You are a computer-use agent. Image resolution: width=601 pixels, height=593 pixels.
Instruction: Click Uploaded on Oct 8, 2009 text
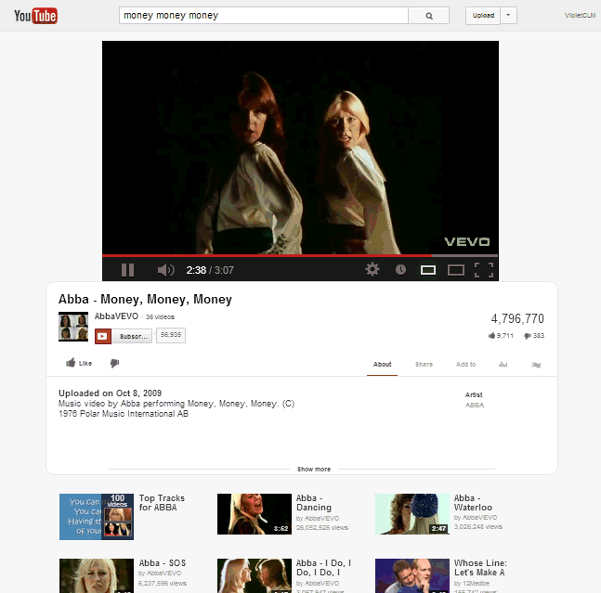click(x=110, y=393)
